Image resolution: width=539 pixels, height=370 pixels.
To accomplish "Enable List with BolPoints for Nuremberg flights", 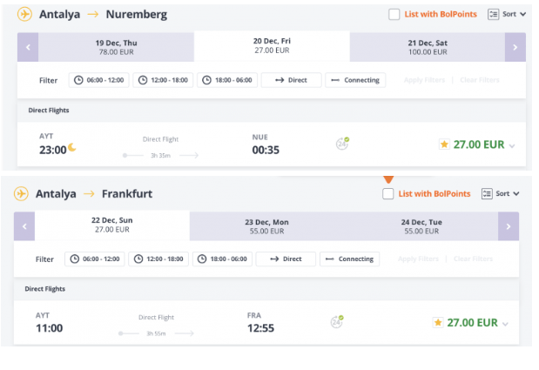I will pos(394,15).
